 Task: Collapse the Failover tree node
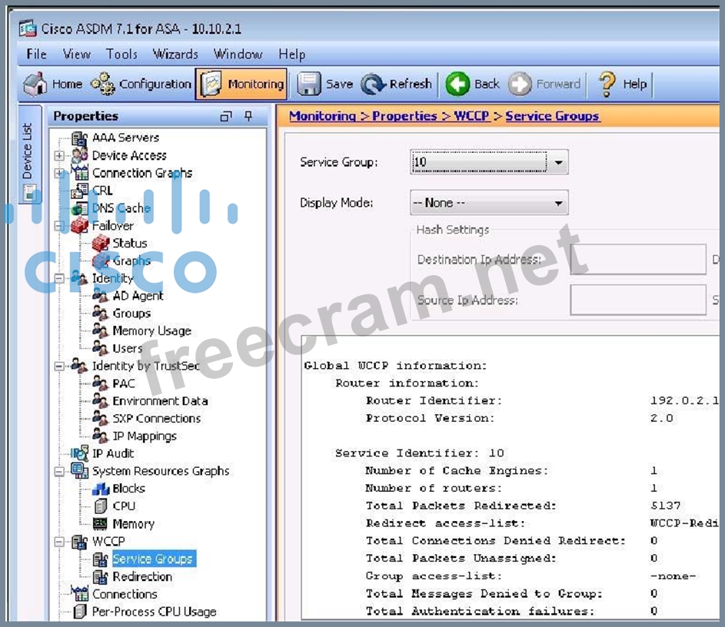tap(59, 227)
